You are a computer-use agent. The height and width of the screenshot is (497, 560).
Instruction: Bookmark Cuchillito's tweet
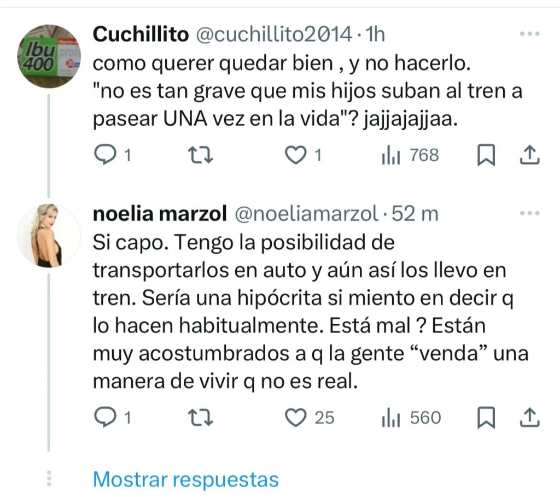tap(486, 156)
